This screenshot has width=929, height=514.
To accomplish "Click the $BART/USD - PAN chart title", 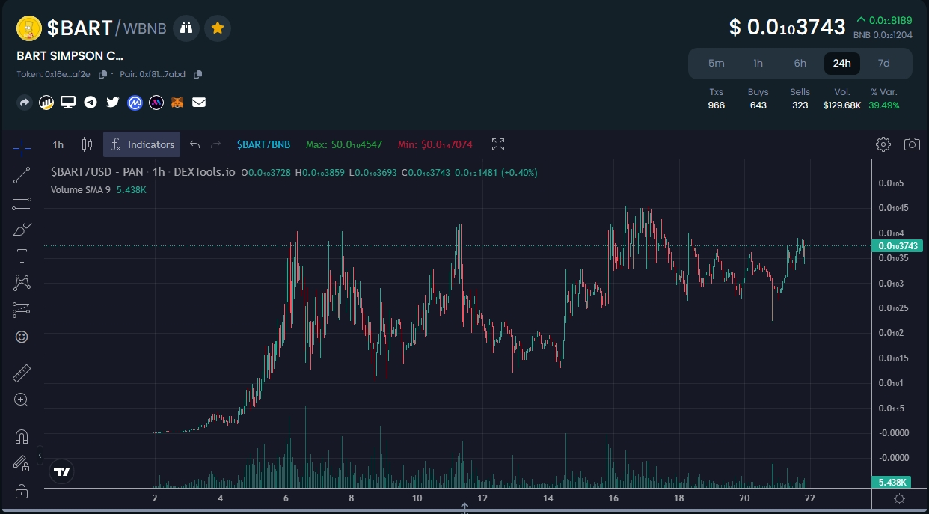I will pyautogui.click(x=96, y=172).
